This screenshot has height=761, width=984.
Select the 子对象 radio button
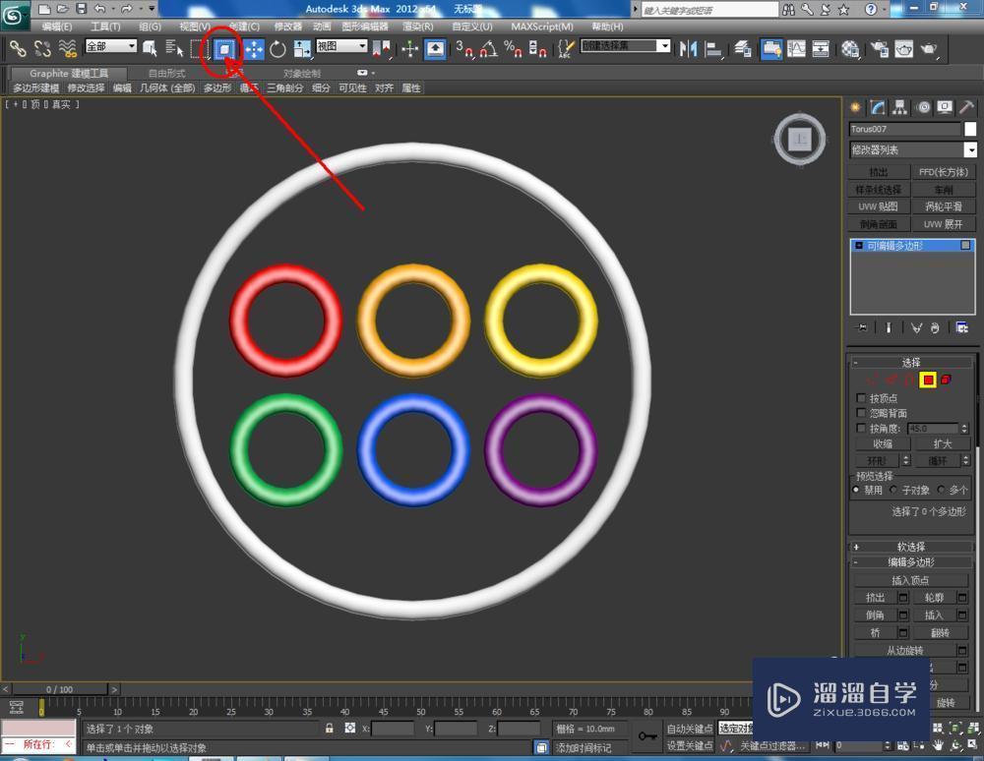point(893,490)
